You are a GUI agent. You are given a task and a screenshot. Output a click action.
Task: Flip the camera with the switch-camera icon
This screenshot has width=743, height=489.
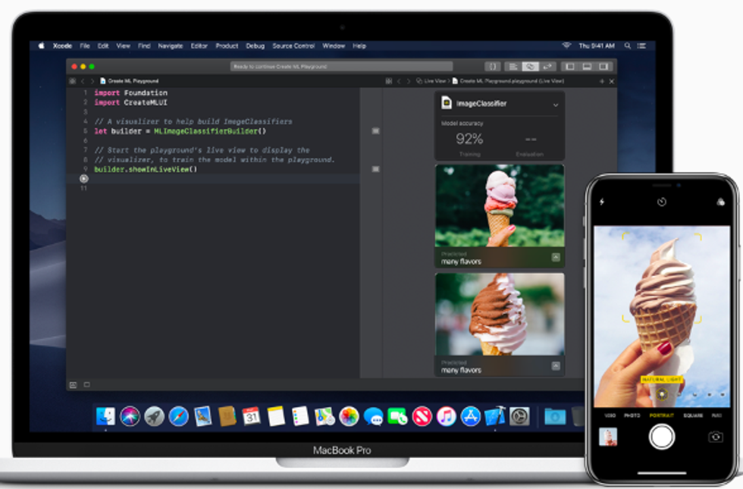[x=715, y=437]
